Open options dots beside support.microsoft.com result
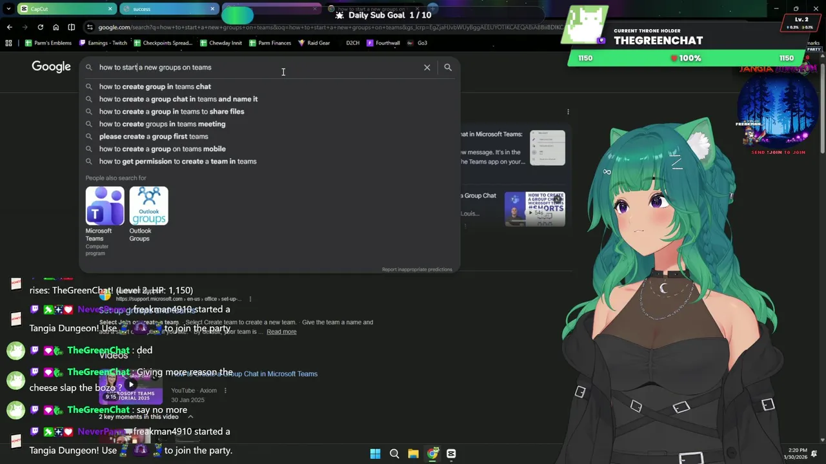Viewport: 826px width, 464px height. coord(250,299)
